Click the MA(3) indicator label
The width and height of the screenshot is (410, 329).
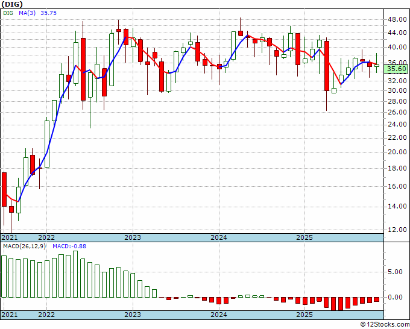coord(27,13)
